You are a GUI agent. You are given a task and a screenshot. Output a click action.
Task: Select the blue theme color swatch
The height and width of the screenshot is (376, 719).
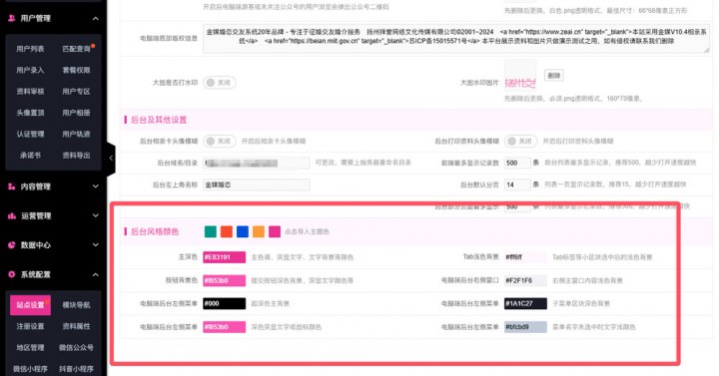click(x=243, y=231)
